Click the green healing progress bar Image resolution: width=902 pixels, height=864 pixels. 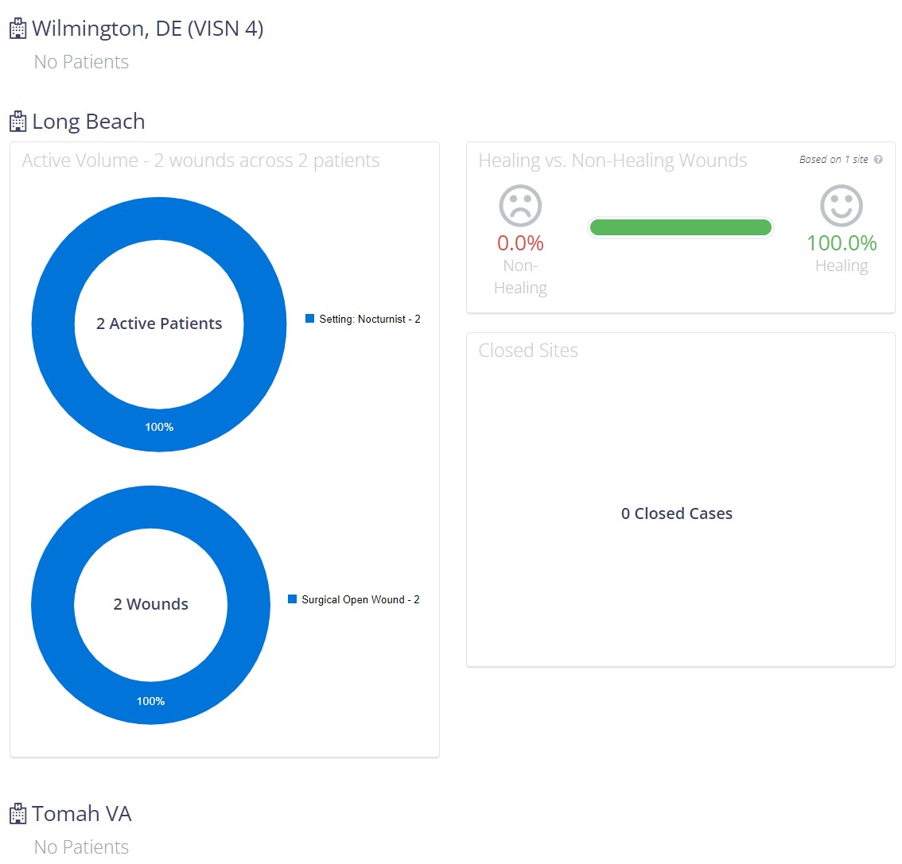coord(681,227)
